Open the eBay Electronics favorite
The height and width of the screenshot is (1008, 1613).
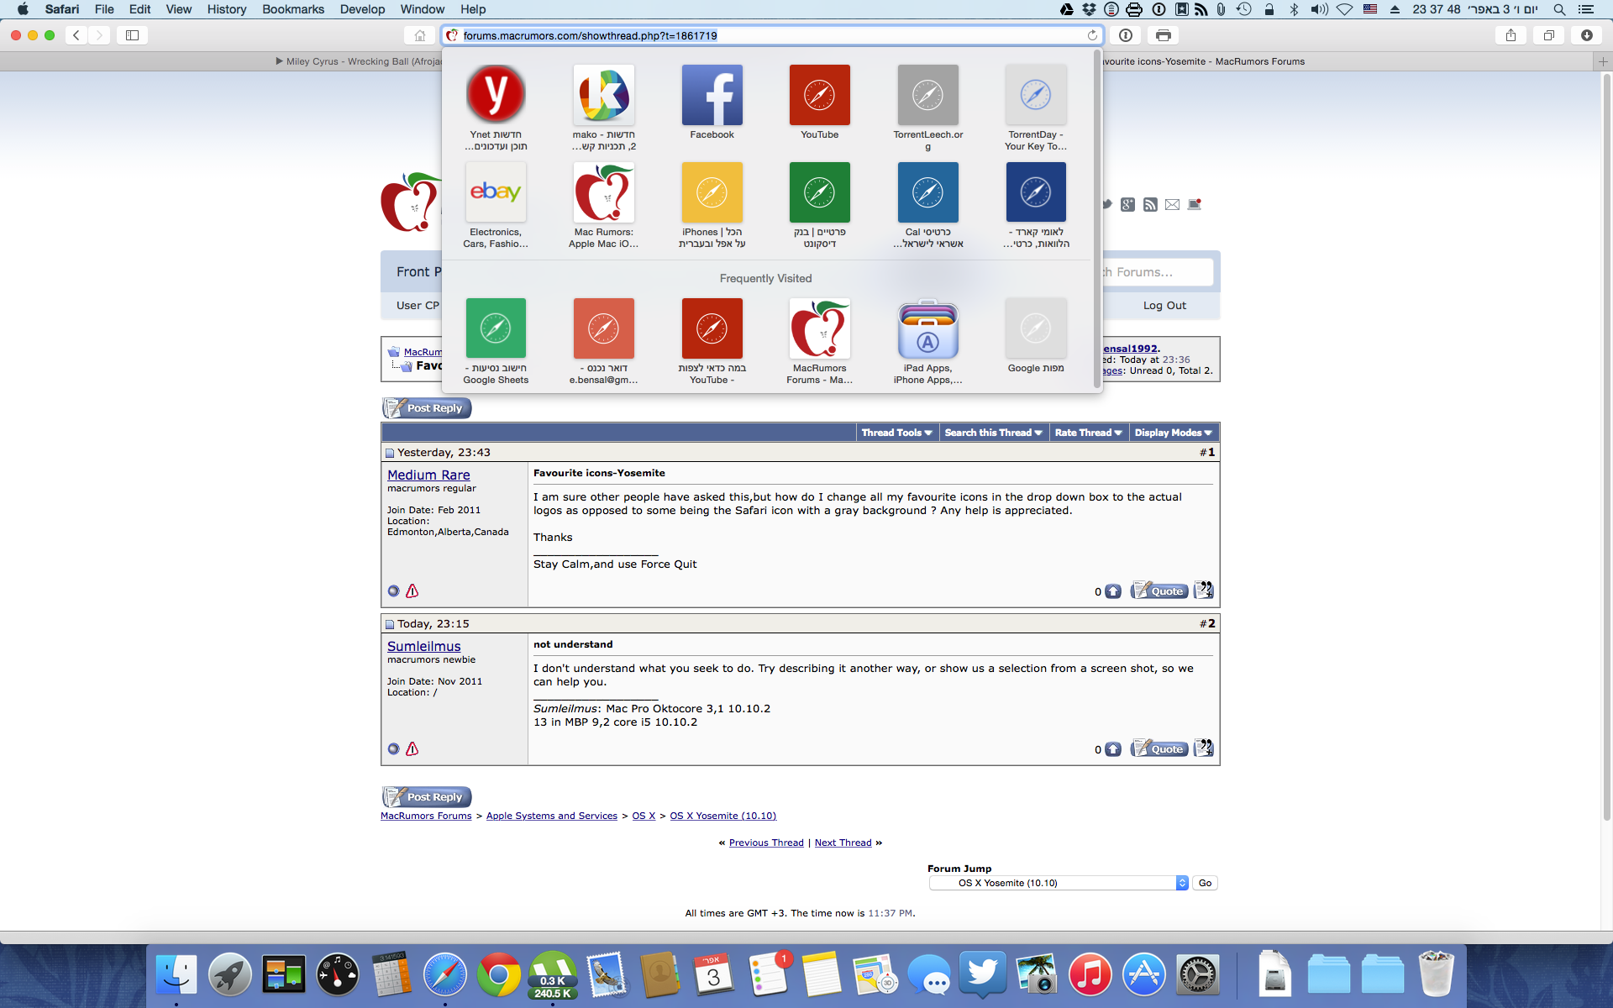coord(496,192)
